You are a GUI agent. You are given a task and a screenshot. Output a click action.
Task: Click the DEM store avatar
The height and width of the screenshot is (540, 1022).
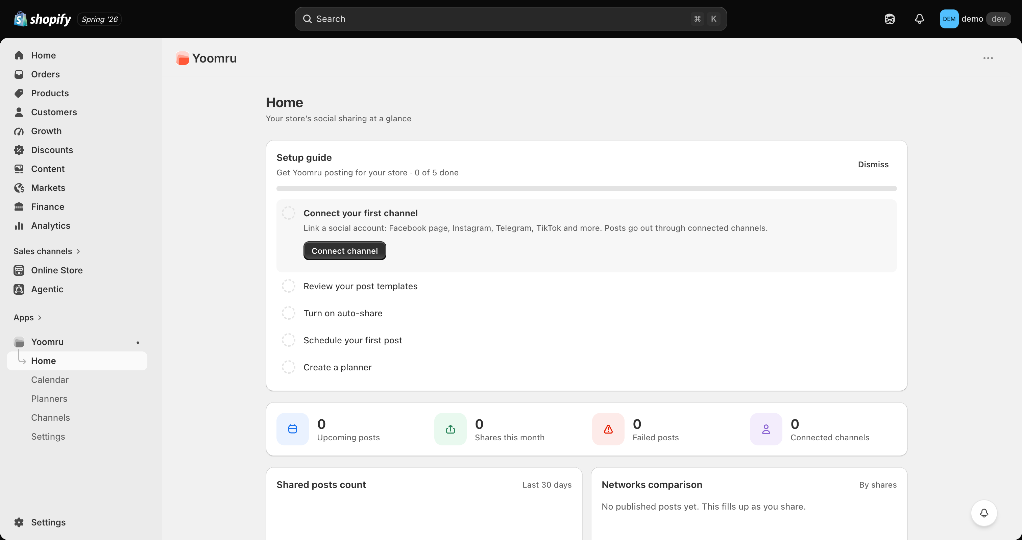pyautogui.click(x=949, y=19)
